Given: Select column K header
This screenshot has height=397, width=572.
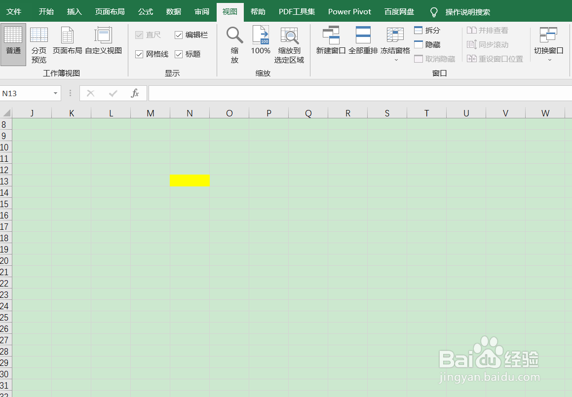Looking at the screenshot, I should click(x=72, y=113).
